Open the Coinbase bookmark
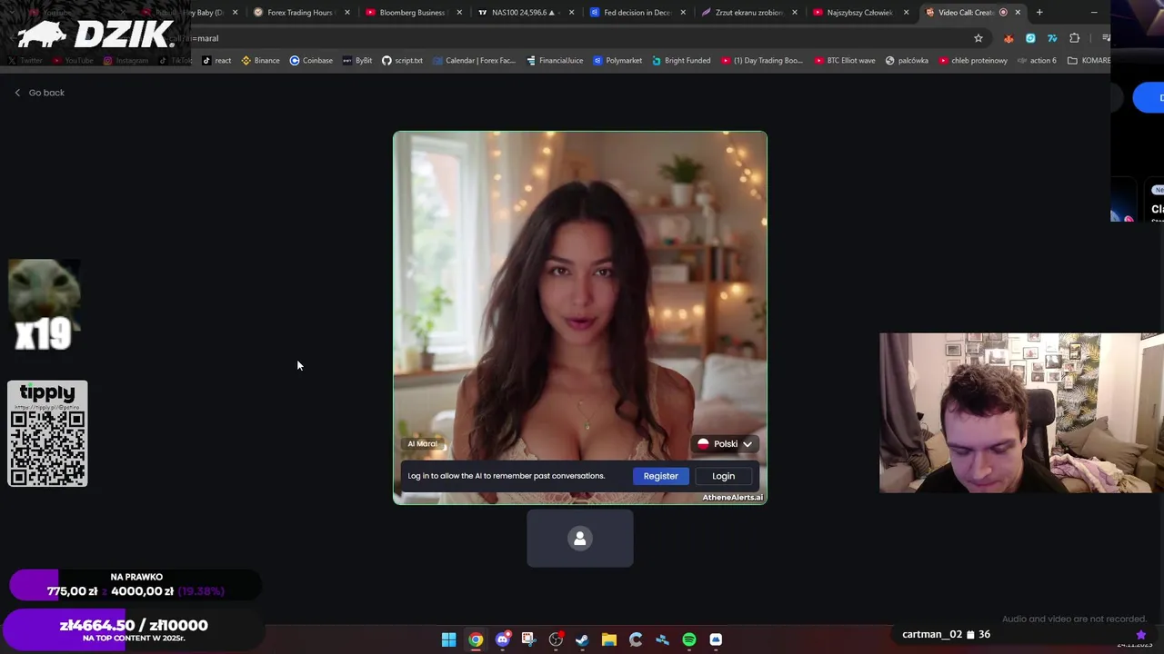The height and width of the screenshot is (654, 1164). point(311,61)
